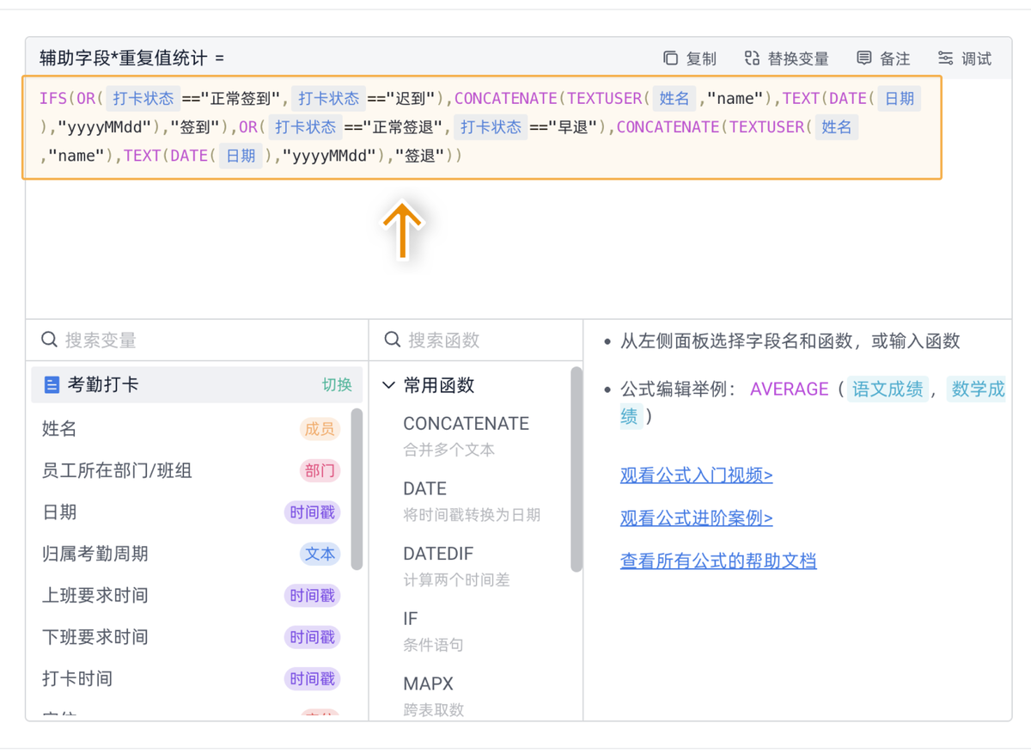Switch the 考勤打卡 data source via 切换
1031x754 pixels.
click(337, 385)
